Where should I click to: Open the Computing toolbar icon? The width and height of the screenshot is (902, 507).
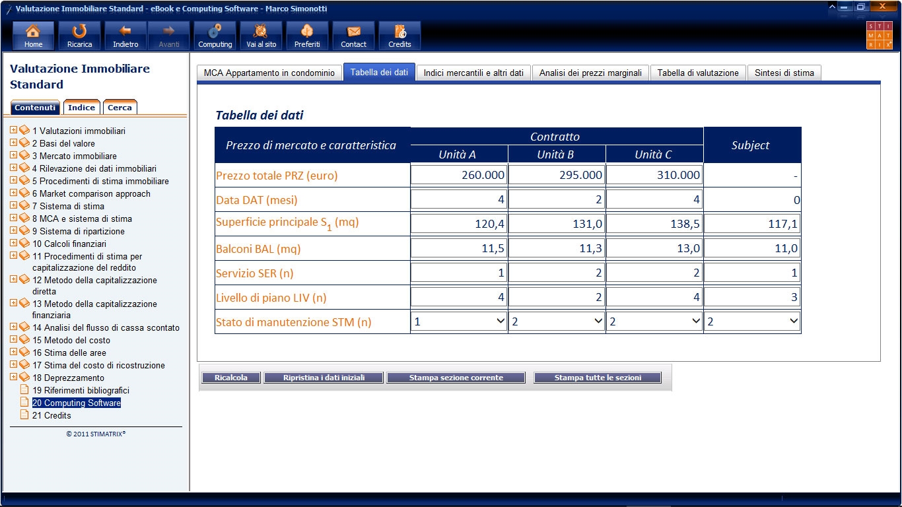(215, 36)
